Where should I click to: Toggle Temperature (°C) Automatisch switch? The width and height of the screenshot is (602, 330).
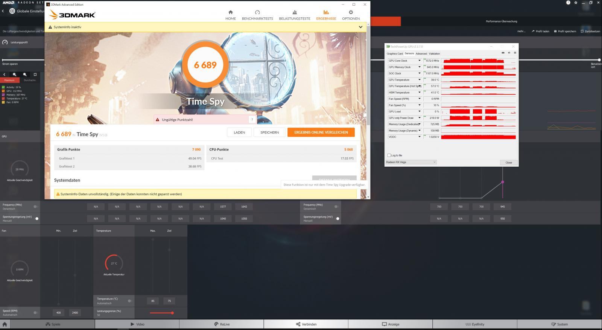[129, 301]
